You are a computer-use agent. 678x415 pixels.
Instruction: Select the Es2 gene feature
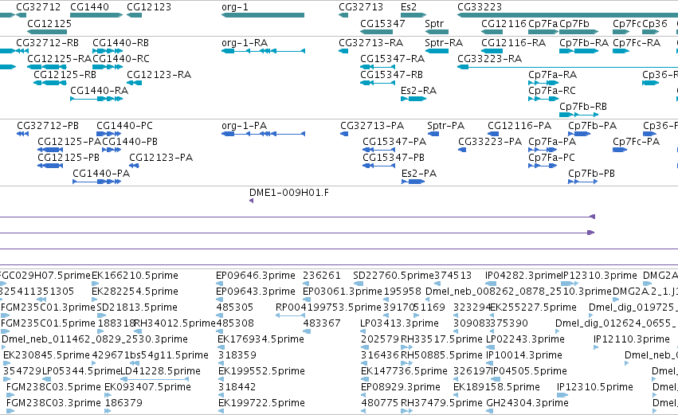[x=413, y=15]
